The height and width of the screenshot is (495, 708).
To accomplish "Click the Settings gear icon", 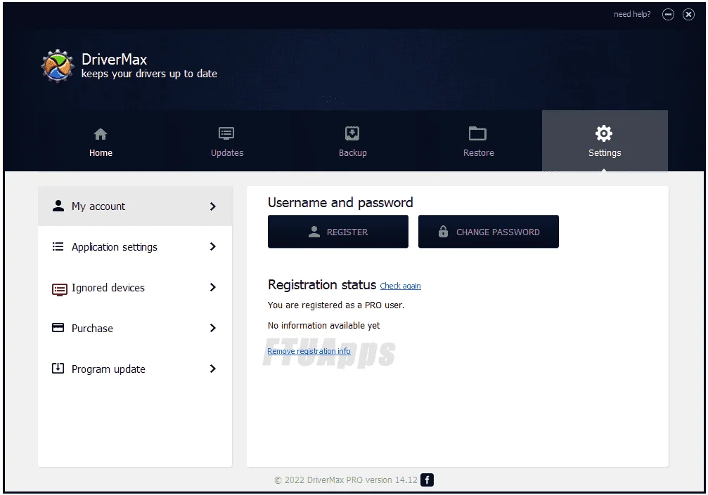I will tap(604, 133).
